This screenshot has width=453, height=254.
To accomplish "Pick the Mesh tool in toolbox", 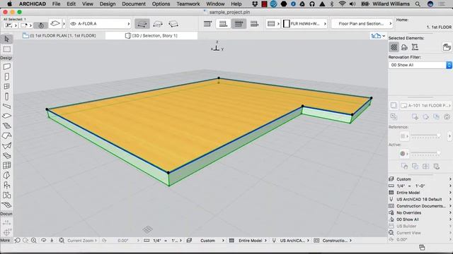I will point(6,205).
